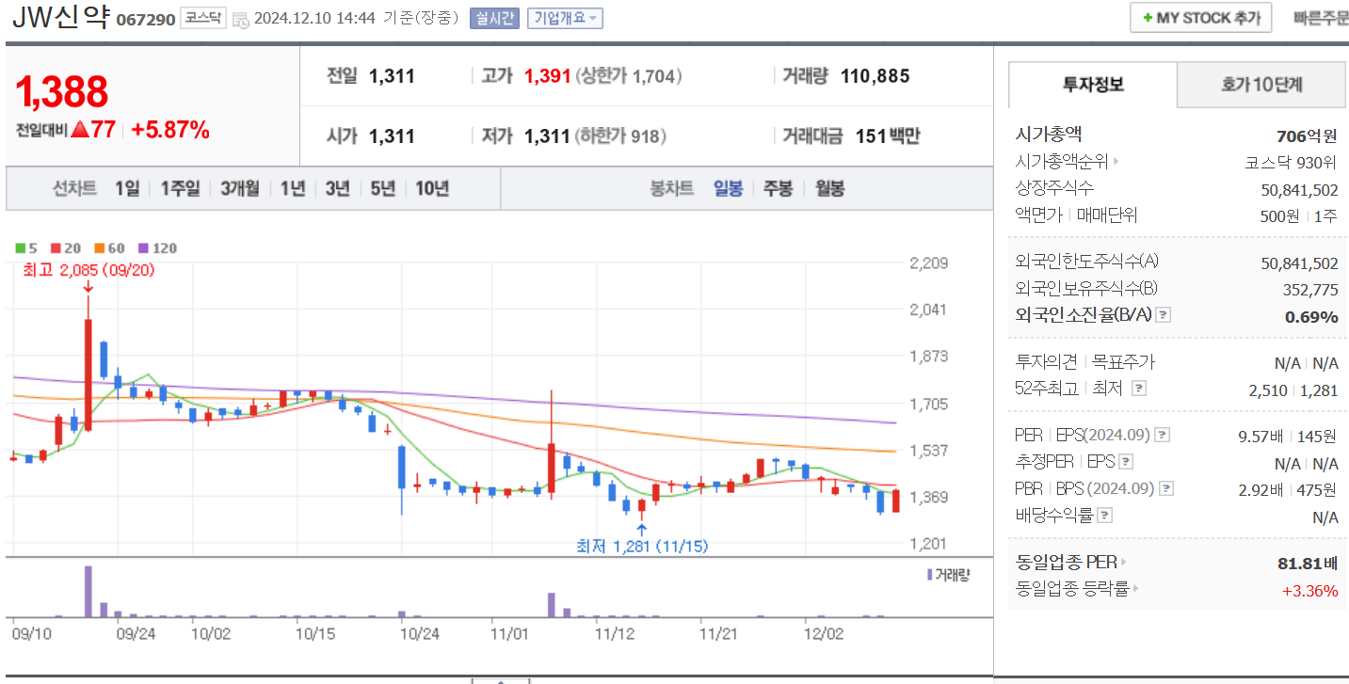Click the help icon beside 추정PER EPS
The width and height of the screenshot is (1349, 684).
pos(1127,461)
